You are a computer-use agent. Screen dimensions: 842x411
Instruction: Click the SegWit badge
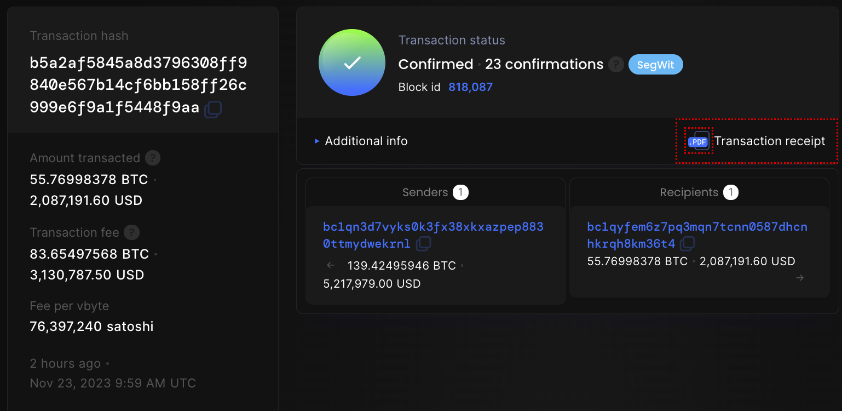(x=656, y=65)
